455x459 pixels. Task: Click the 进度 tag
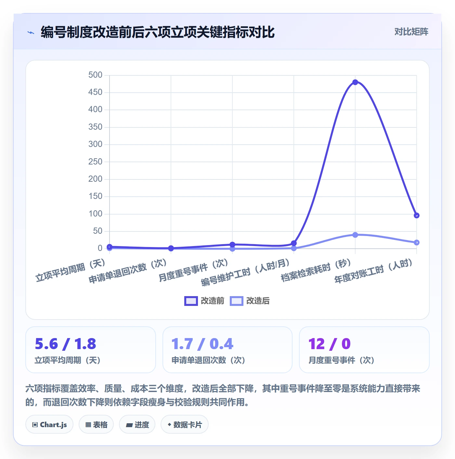point(137,424)
